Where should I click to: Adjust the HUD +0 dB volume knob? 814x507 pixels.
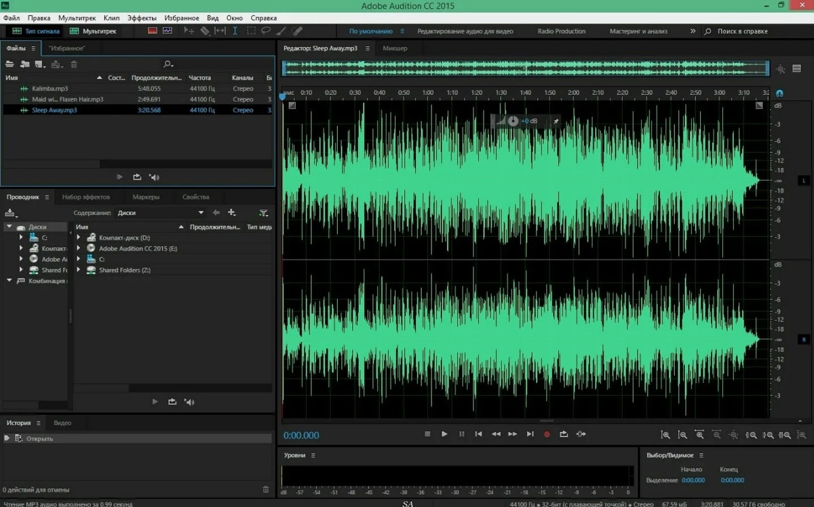coord(513,121)
